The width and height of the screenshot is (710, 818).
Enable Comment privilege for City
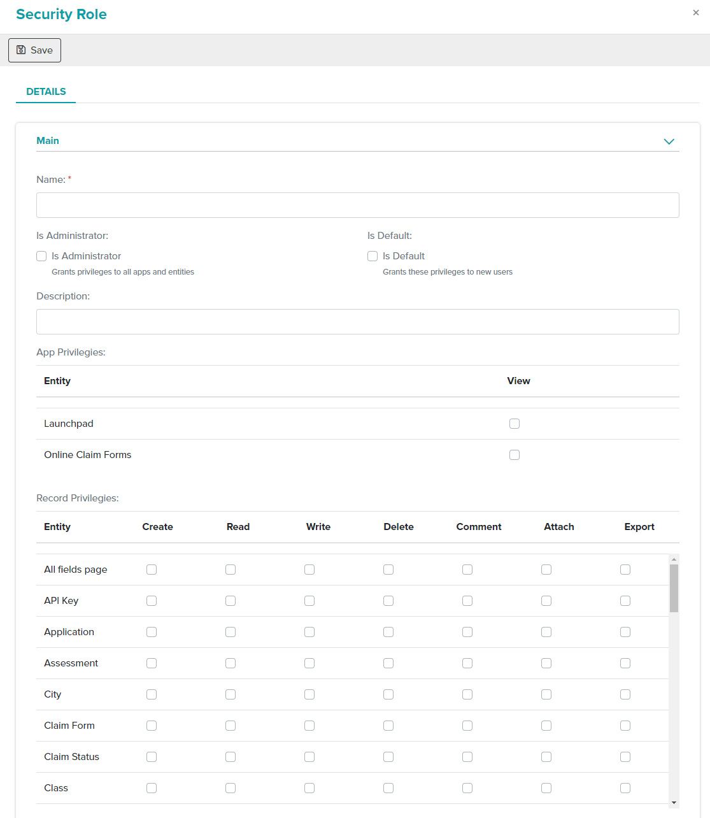pos(467,694)
